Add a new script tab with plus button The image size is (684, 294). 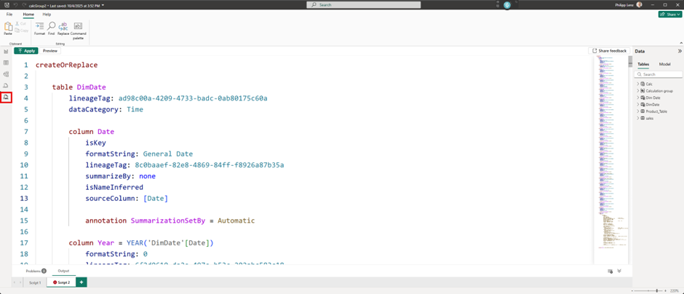81,282
